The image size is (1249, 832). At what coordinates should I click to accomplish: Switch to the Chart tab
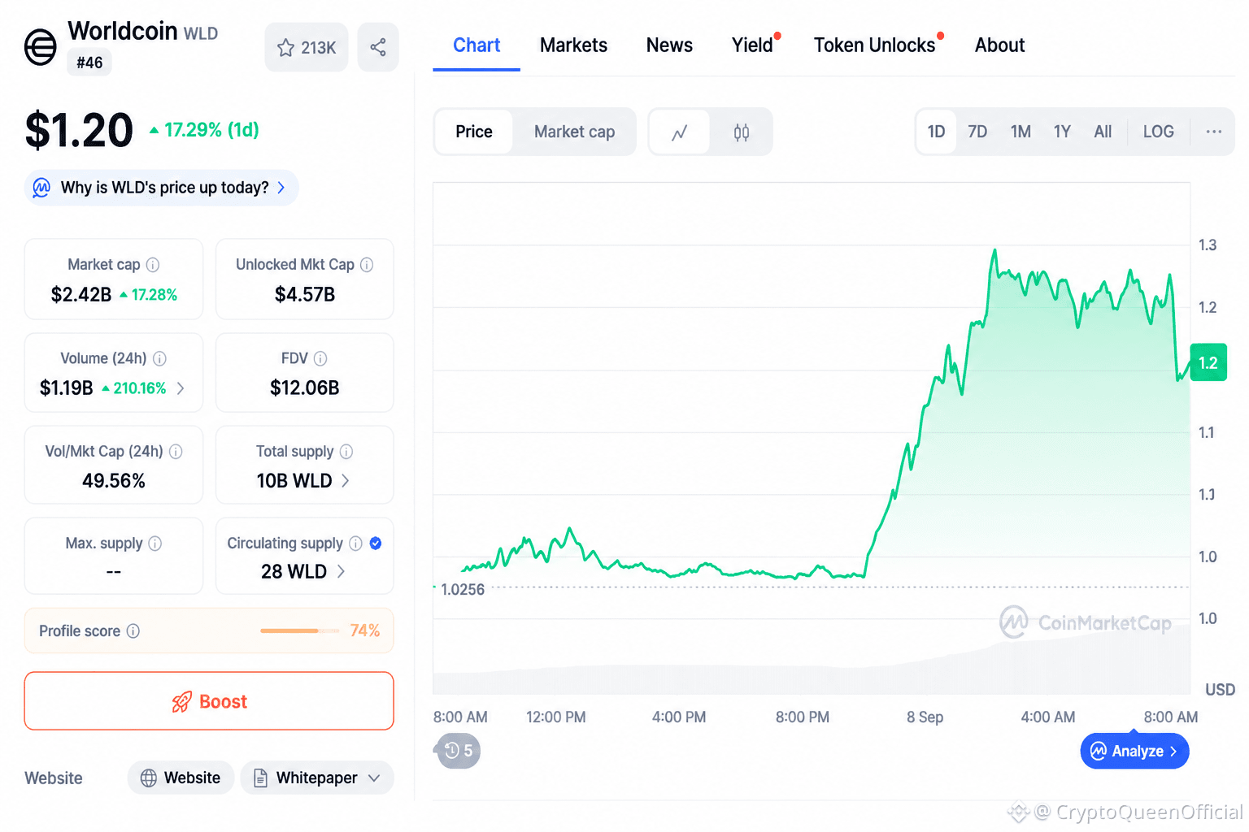477,45
